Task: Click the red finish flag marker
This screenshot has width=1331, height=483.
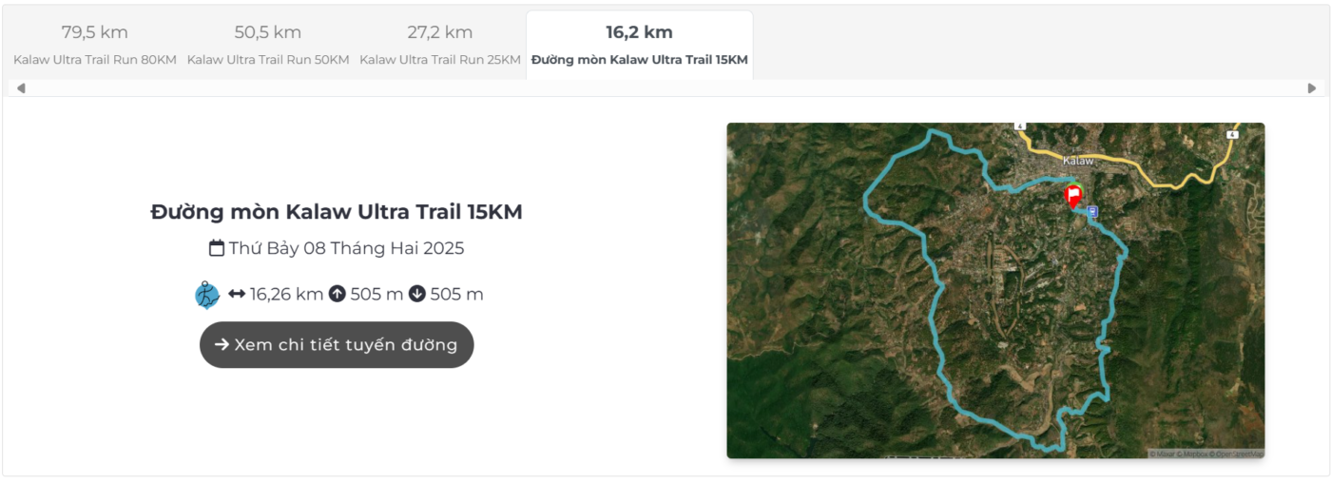Action: pos(1073,197)
